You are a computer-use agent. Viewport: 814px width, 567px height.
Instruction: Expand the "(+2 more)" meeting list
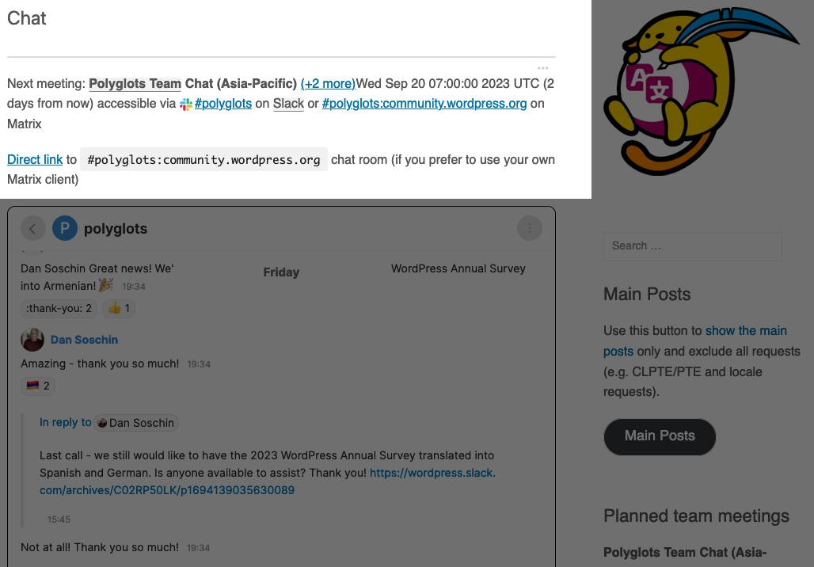(327, 83)
